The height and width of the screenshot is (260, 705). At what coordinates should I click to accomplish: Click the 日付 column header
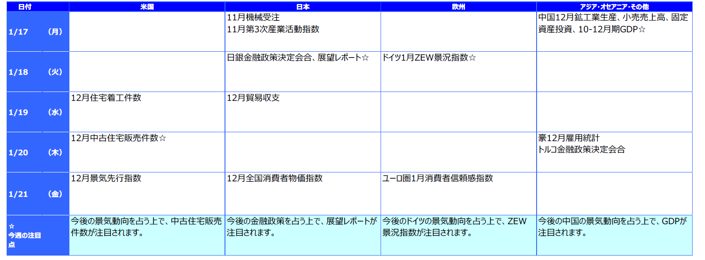pyautogui.click(x=25, y=7)
